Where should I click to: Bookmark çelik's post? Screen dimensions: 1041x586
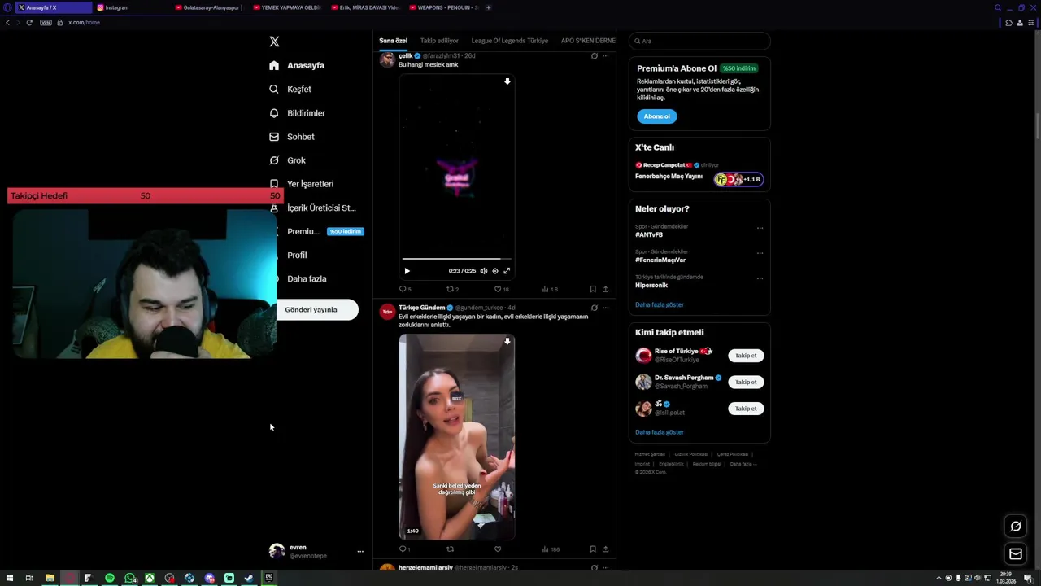593,289
